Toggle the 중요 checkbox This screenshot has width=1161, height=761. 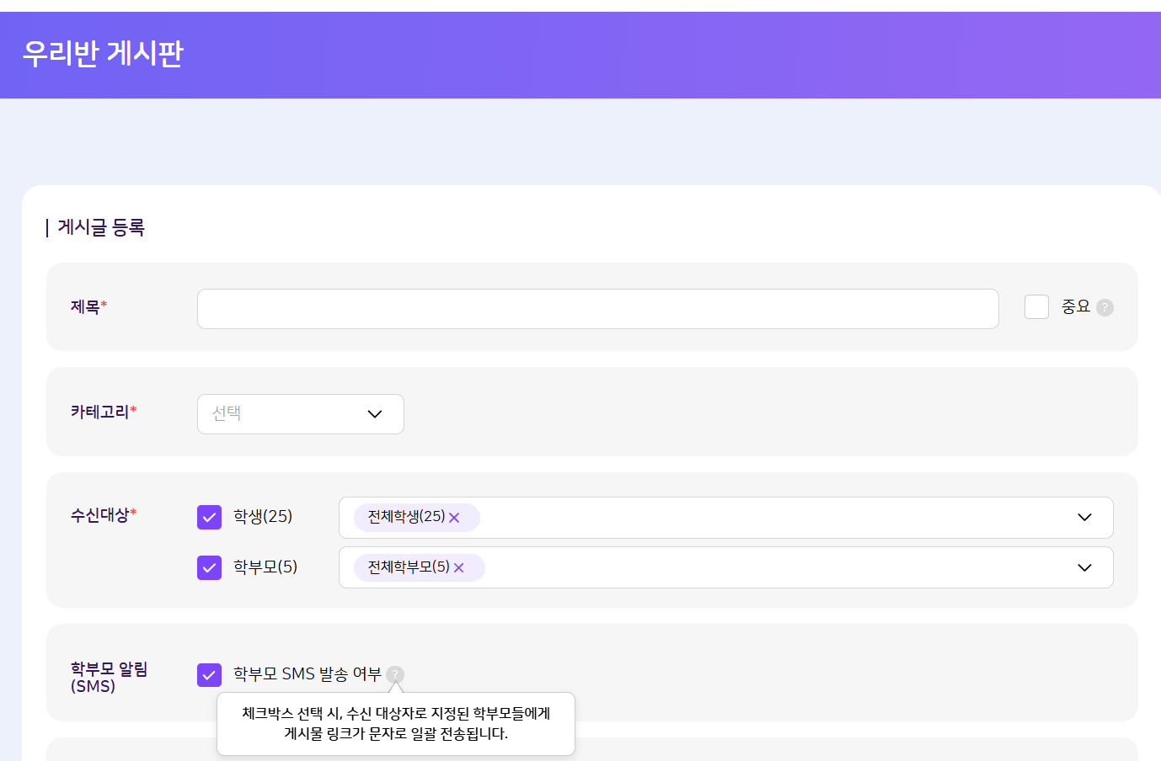[1036, 307]
